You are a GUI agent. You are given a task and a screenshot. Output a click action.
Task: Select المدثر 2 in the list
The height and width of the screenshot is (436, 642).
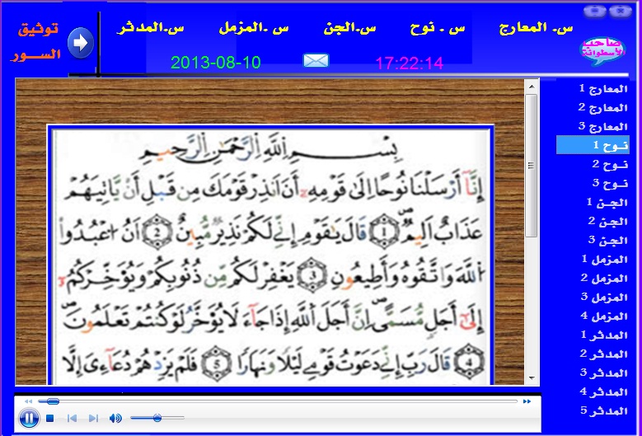point(603,354)
